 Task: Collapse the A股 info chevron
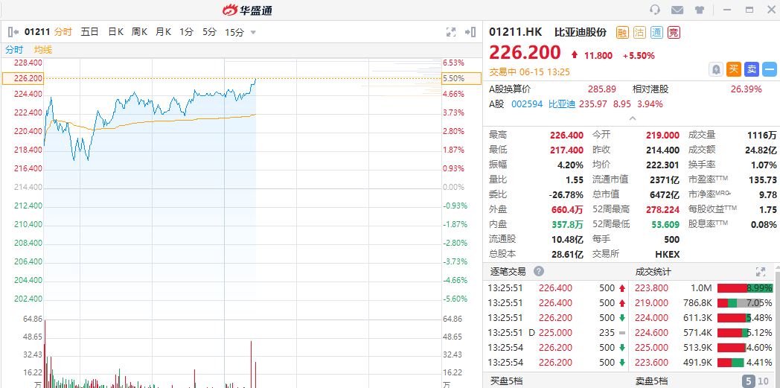tap(632, 118)
